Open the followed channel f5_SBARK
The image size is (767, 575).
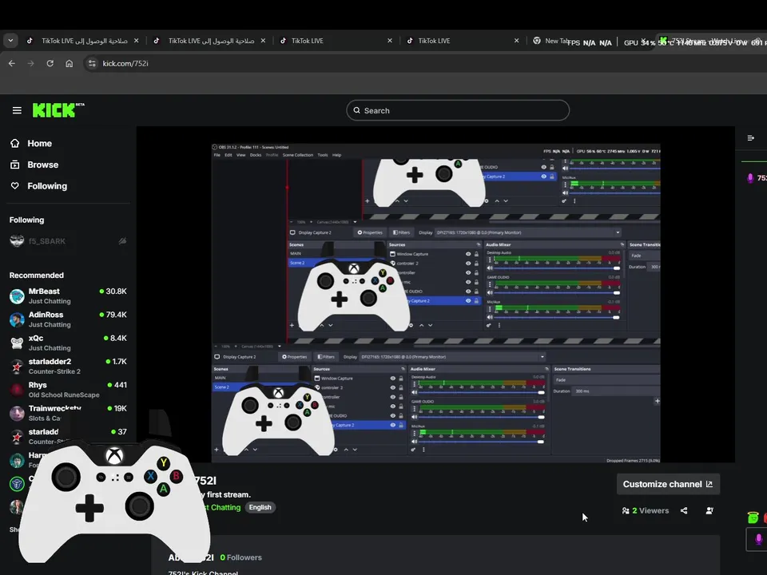47,241
